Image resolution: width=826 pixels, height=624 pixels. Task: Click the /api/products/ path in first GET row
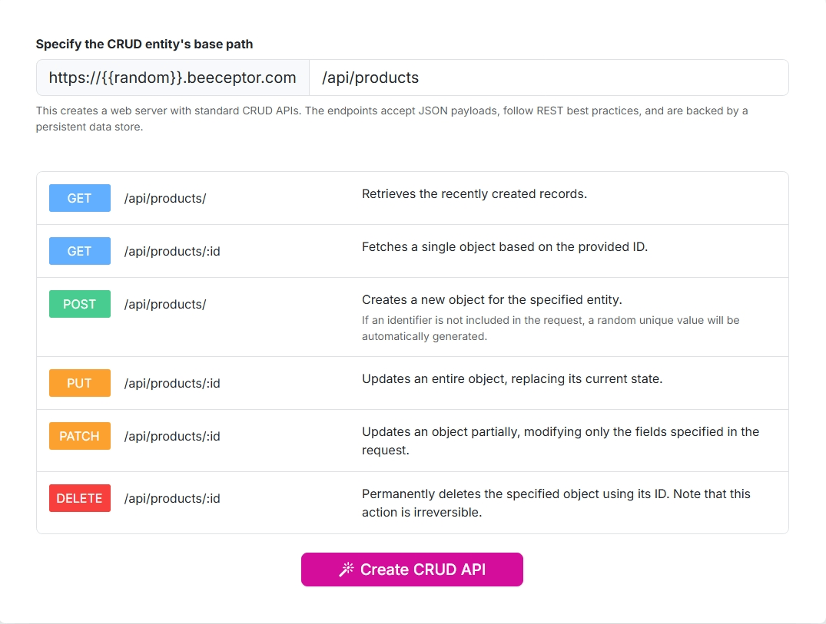(165, 198)
